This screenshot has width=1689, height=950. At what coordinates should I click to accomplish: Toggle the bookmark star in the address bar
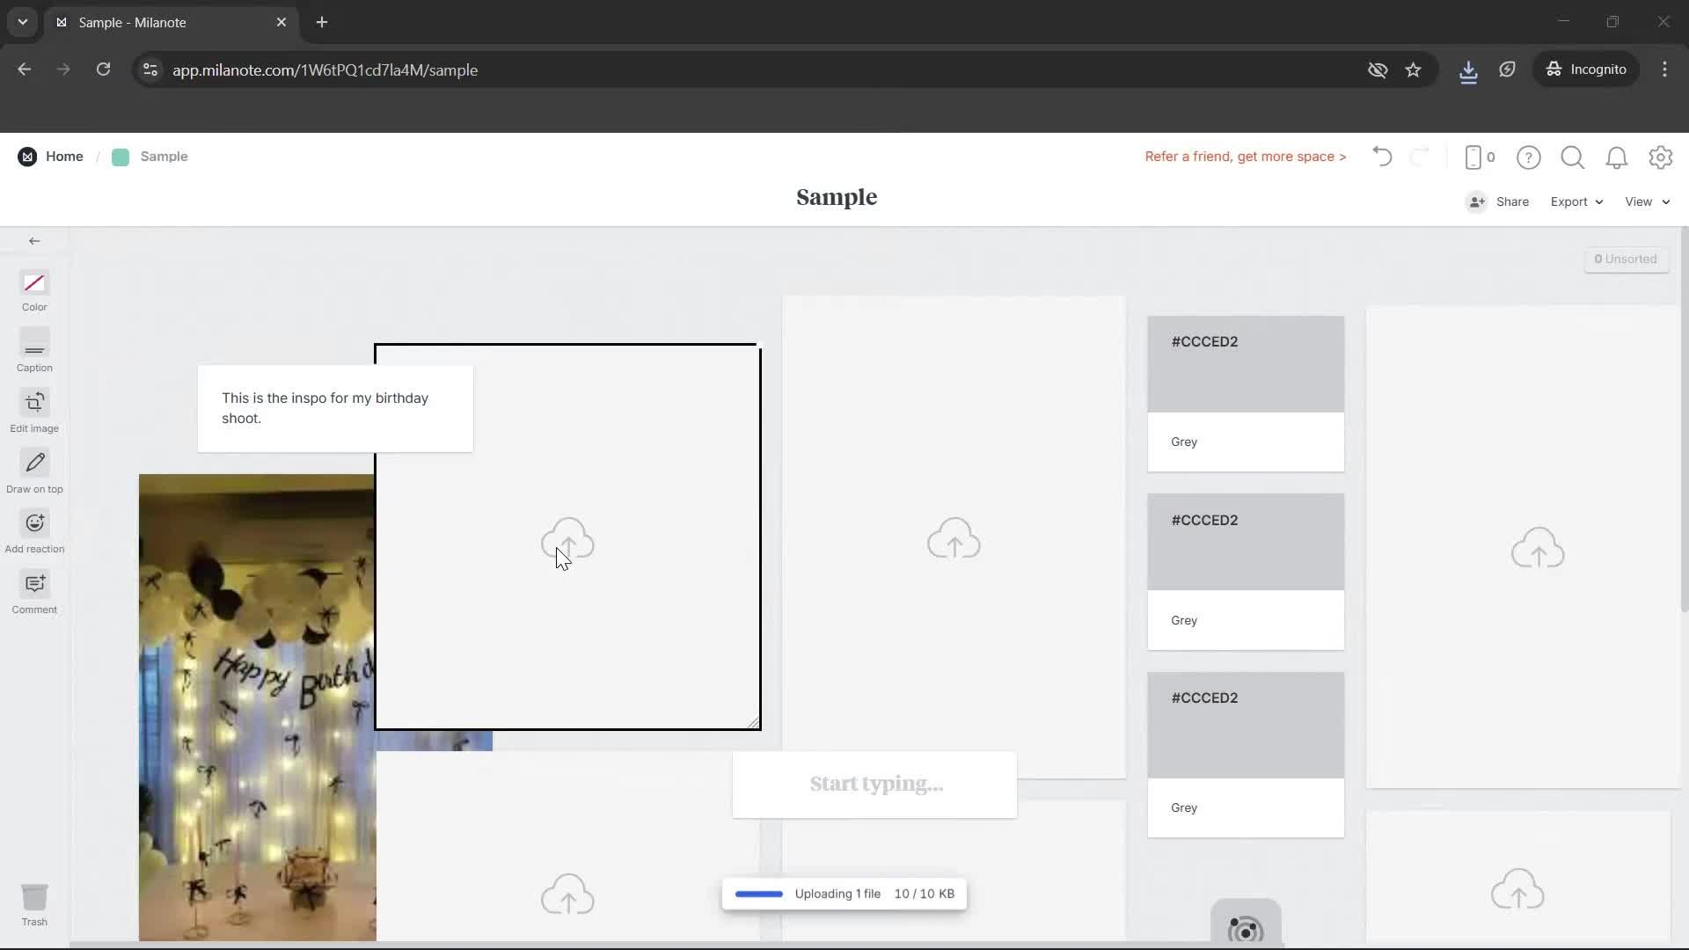tap(1414, 69)
